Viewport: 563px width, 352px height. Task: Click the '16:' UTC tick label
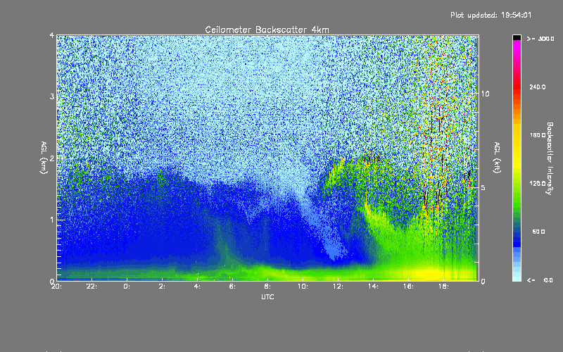tap(408, 287)
